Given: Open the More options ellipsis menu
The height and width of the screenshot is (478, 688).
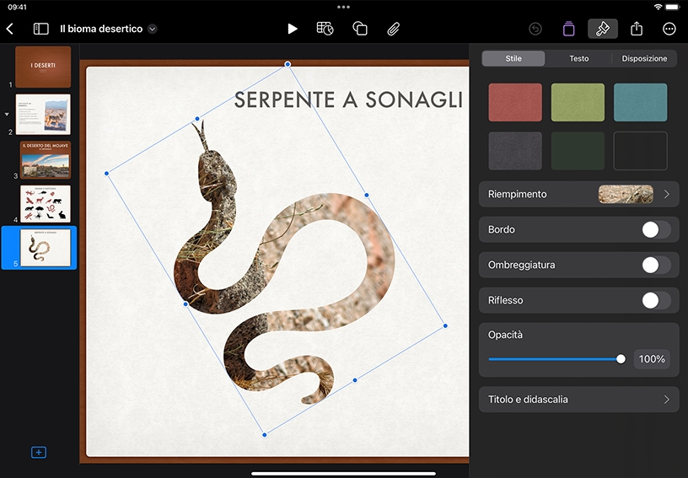Looking at the screenshot, I should 669,29.
